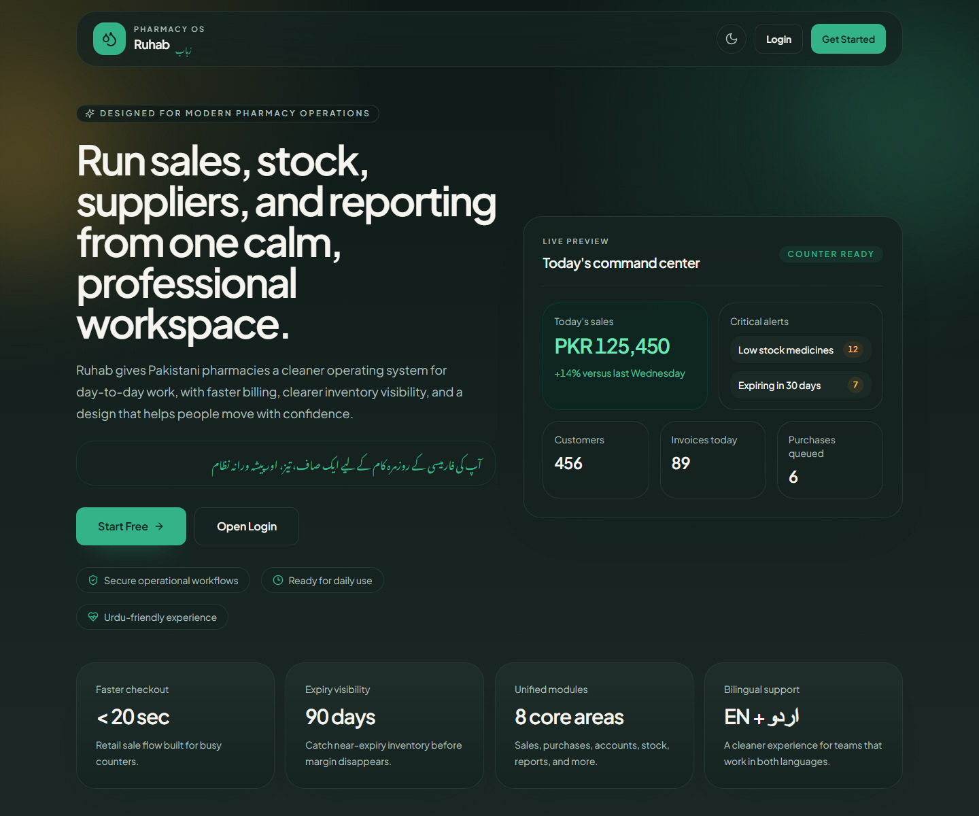Click the heart icon beside Urdu-friendly experience
The image size is (979, 816).
point(93,617)
